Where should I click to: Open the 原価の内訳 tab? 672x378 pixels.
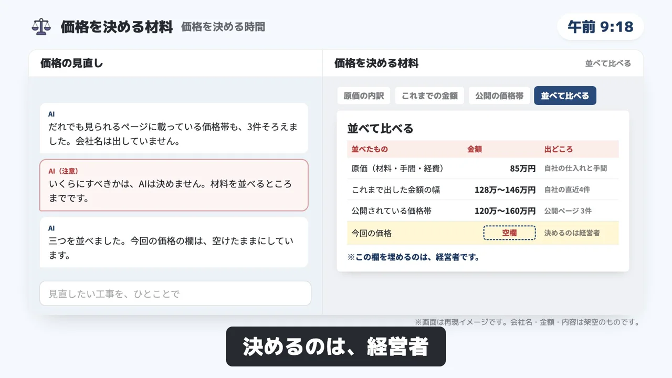[x=364, y=96]
